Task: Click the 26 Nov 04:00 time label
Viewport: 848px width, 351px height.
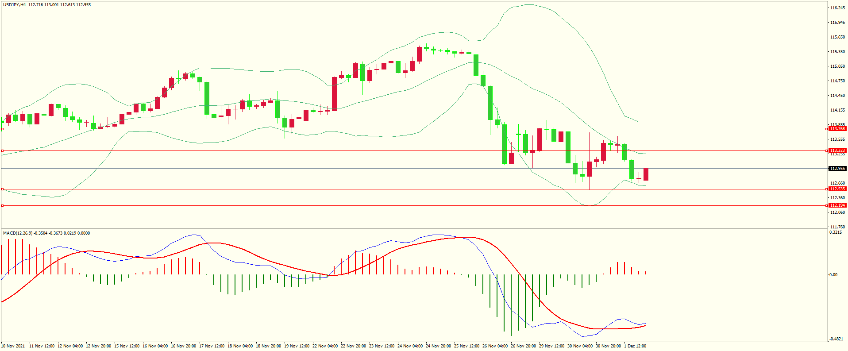Action: [x=495, y=346]
